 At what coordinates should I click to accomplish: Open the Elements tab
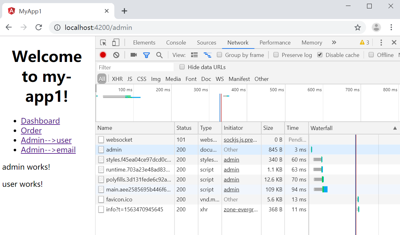click(144, 43)
